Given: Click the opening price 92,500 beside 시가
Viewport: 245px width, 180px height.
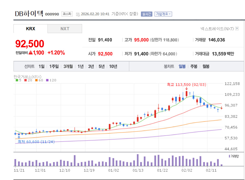Looking at the screenshot, I should pyautogui.click(x=105, y=54).
